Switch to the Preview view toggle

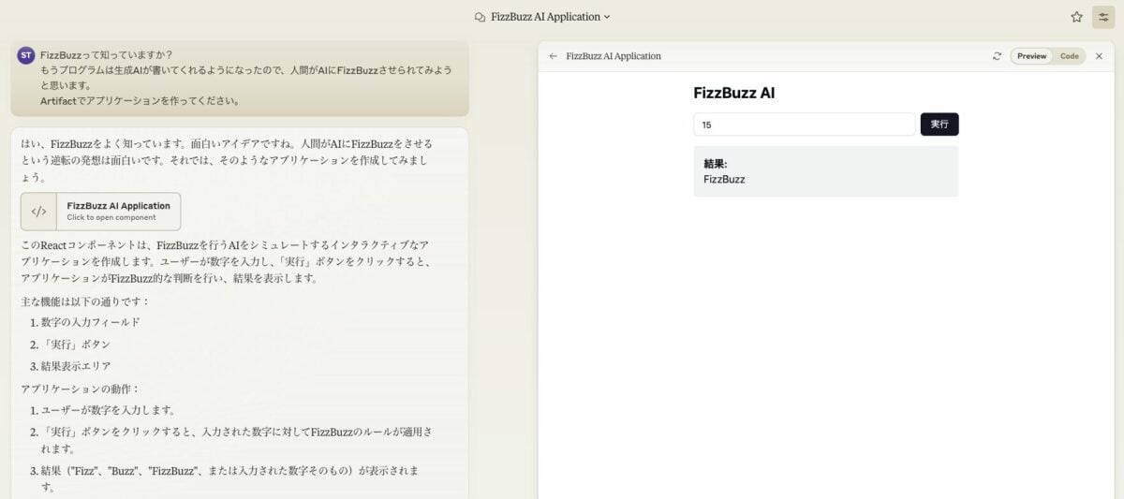click(x=1031, y=56)
